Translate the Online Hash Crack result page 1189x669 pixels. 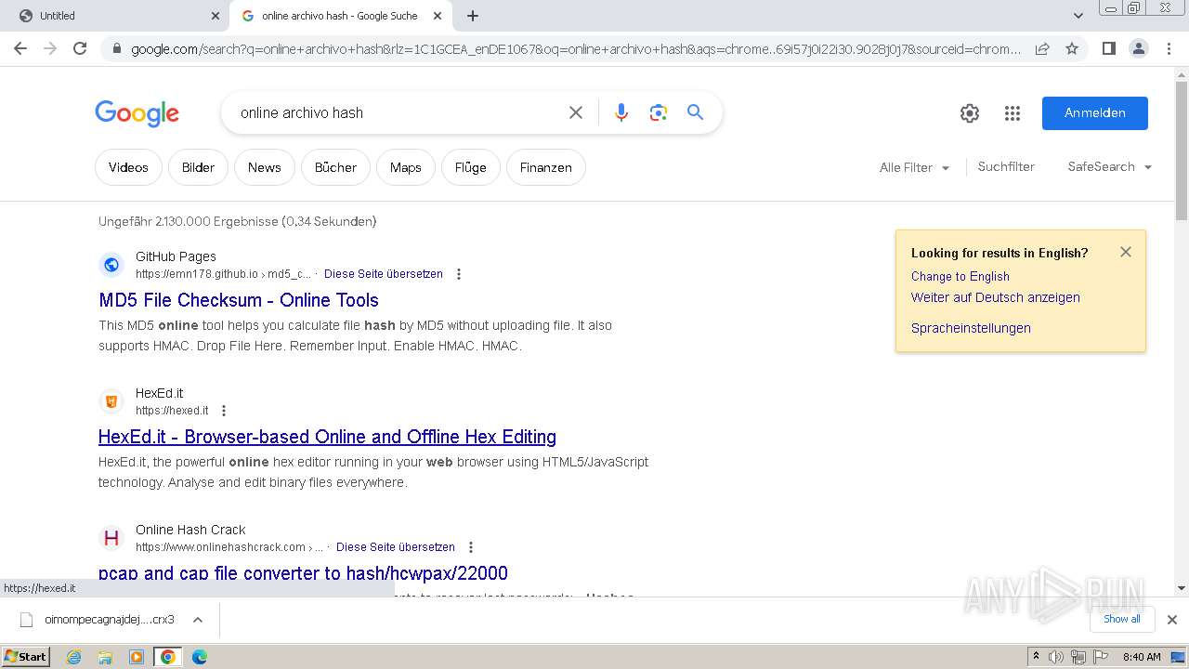pyautogui.click(x=396, y=547)
